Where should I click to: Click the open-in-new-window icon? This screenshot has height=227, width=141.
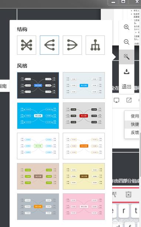click(x=129, y=100)
